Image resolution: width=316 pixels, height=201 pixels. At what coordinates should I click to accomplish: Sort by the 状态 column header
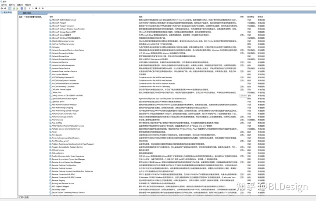point(242,17)
